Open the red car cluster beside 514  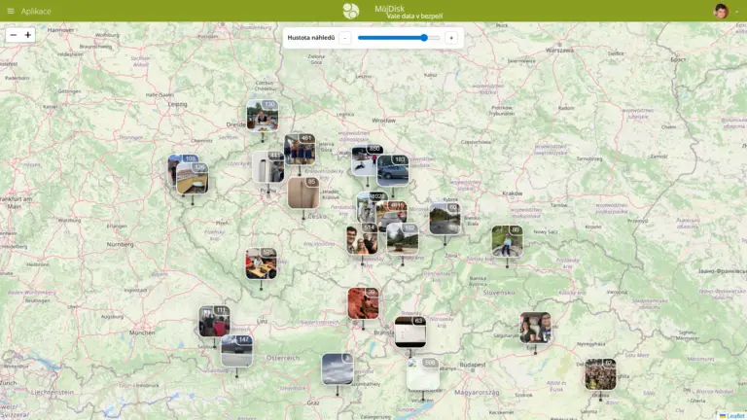pos(394,213)
